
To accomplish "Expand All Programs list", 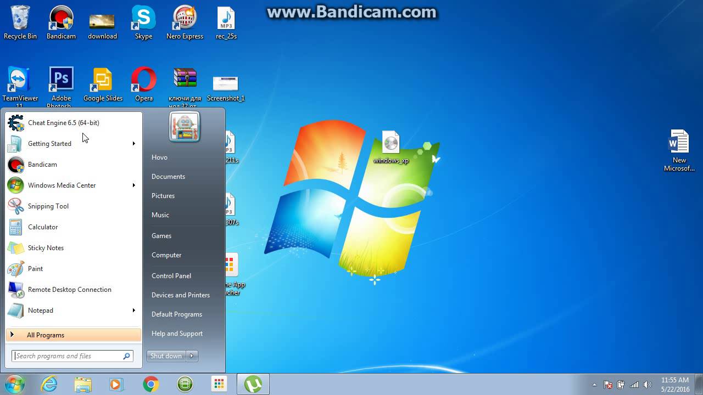I will 74,335.
